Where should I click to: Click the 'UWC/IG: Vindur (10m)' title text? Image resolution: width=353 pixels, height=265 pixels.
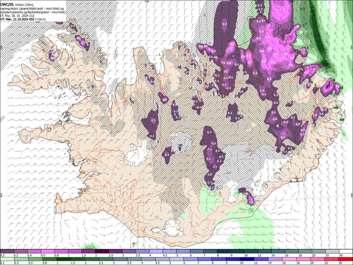pos(17,4)
